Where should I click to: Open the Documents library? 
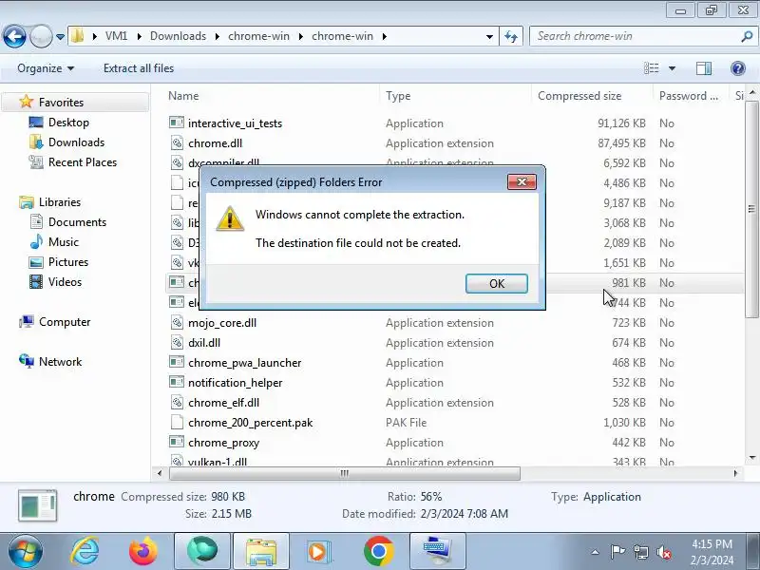[77, 221]
